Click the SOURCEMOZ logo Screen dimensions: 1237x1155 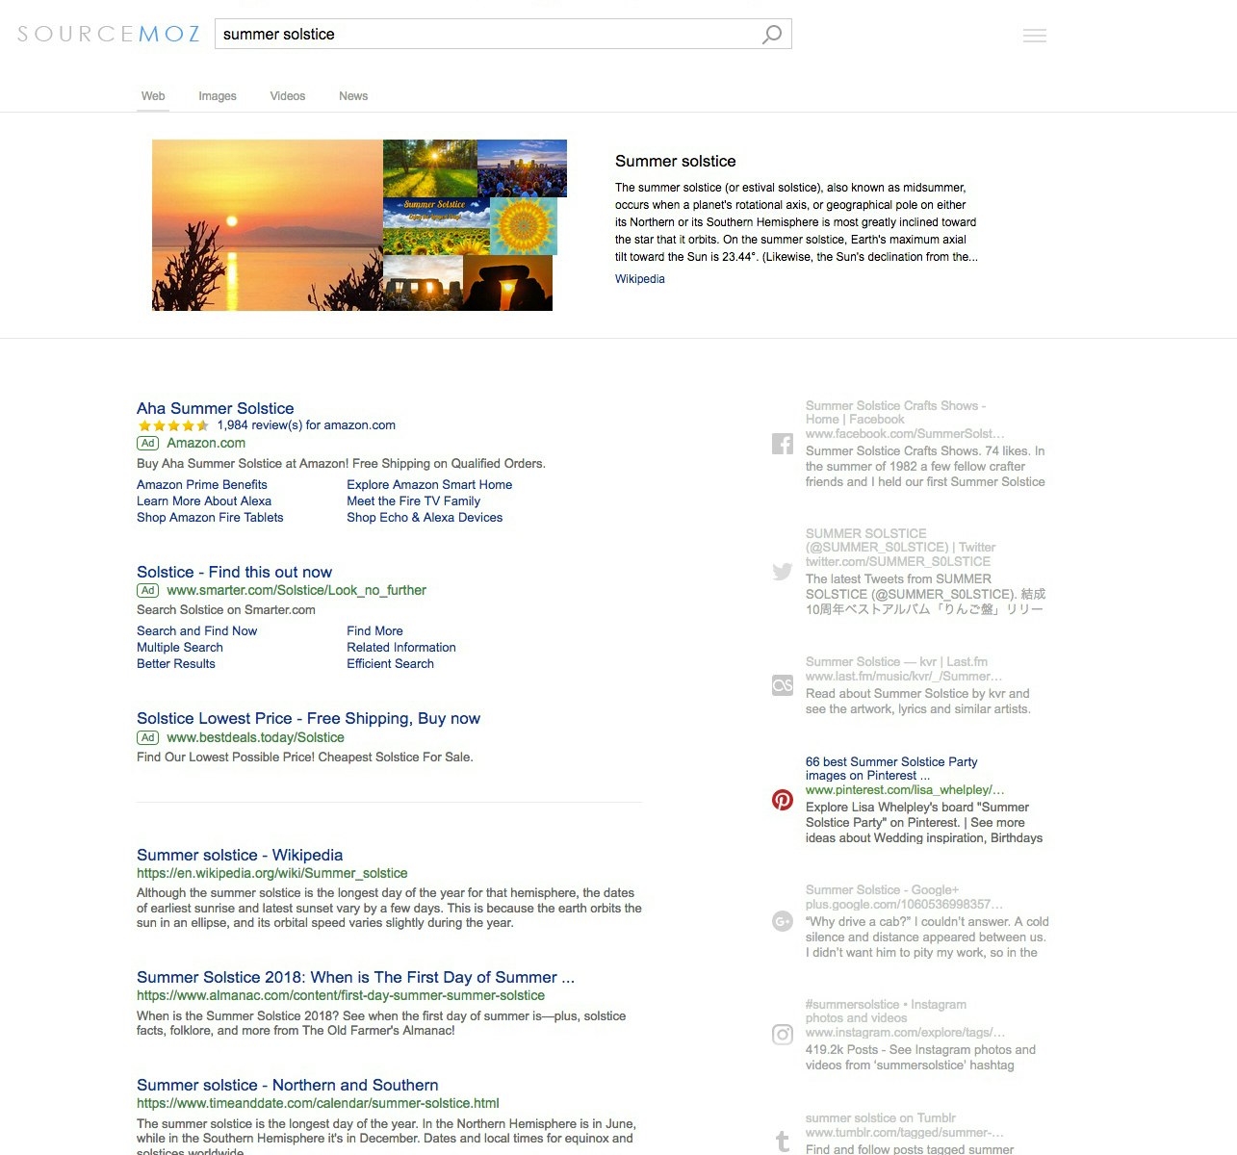[x=108, y=34]
